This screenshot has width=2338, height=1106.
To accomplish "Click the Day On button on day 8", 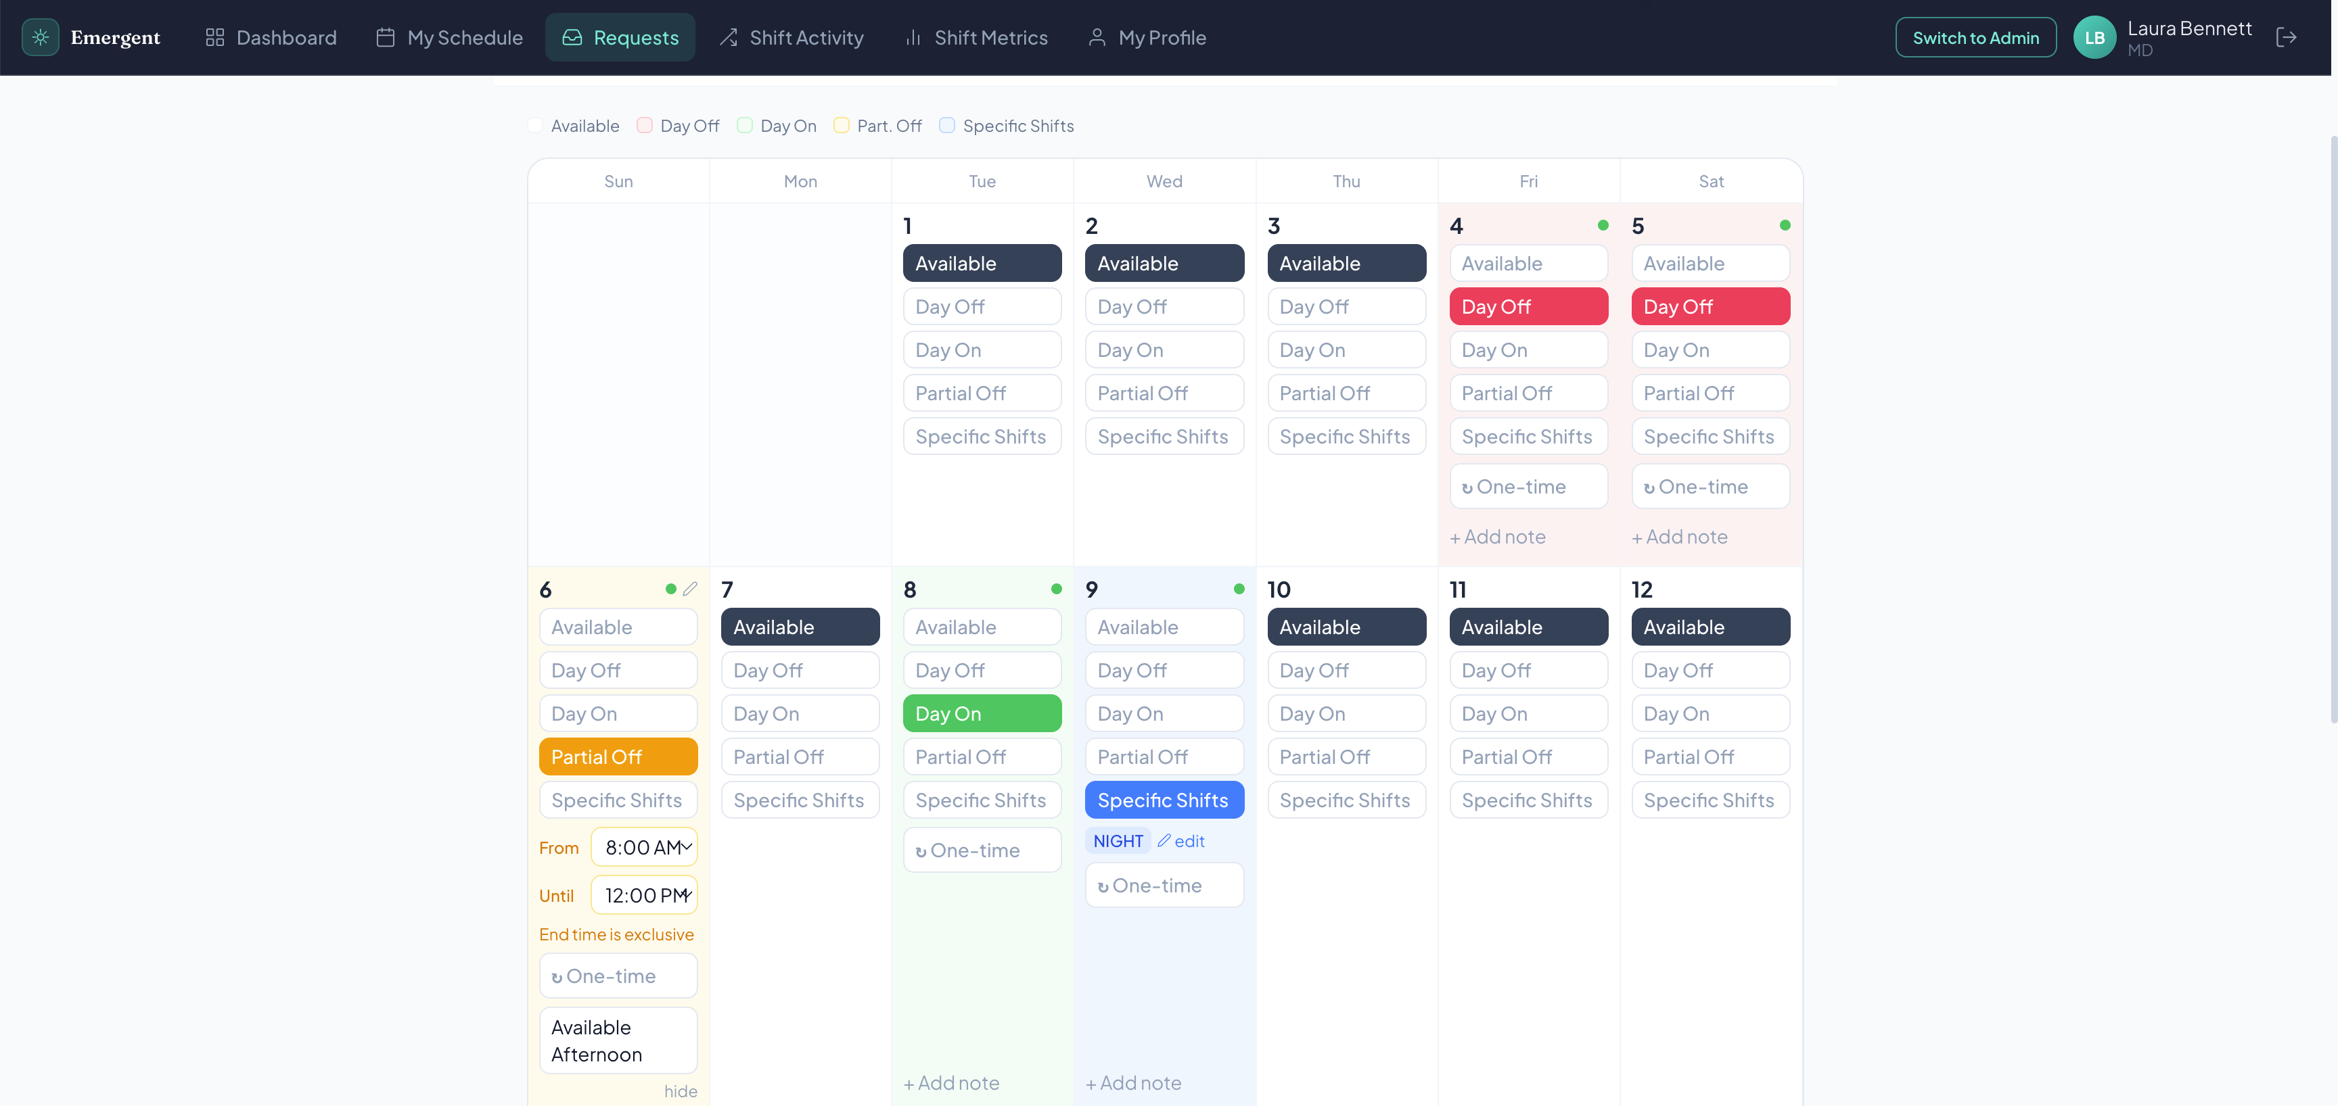I will 982,714.
